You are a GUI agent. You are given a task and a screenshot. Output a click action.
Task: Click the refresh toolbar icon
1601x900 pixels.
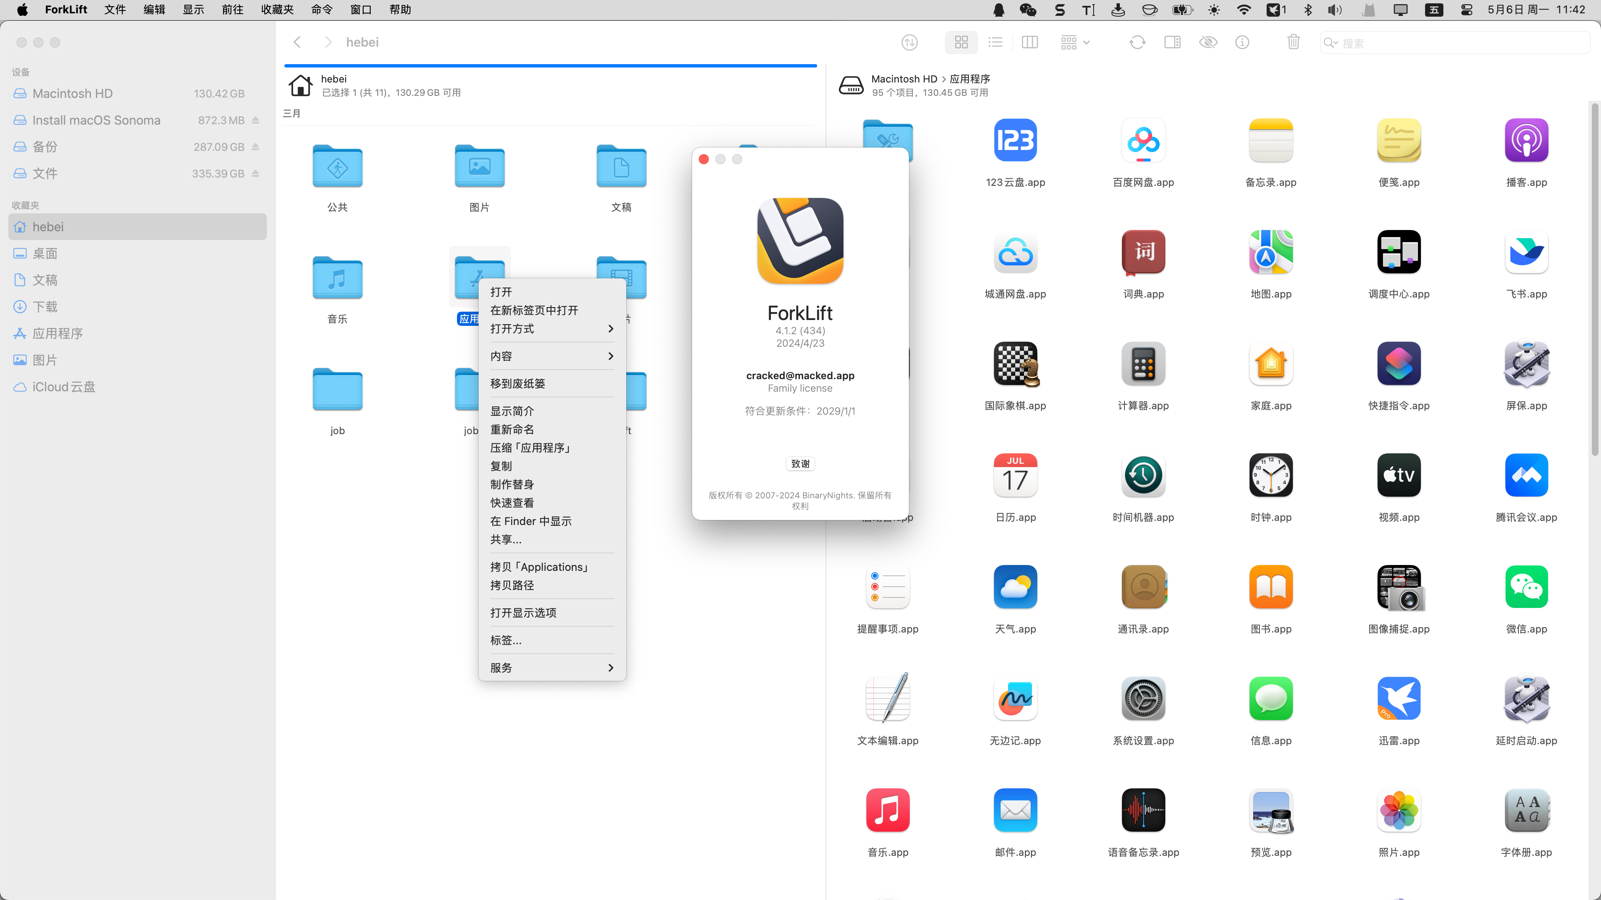pyautogui.click(x=1137, y=42)
